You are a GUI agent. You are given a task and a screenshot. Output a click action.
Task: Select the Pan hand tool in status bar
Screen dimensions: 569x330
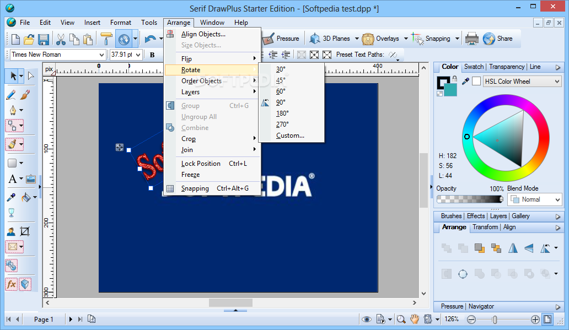point(415,319)
